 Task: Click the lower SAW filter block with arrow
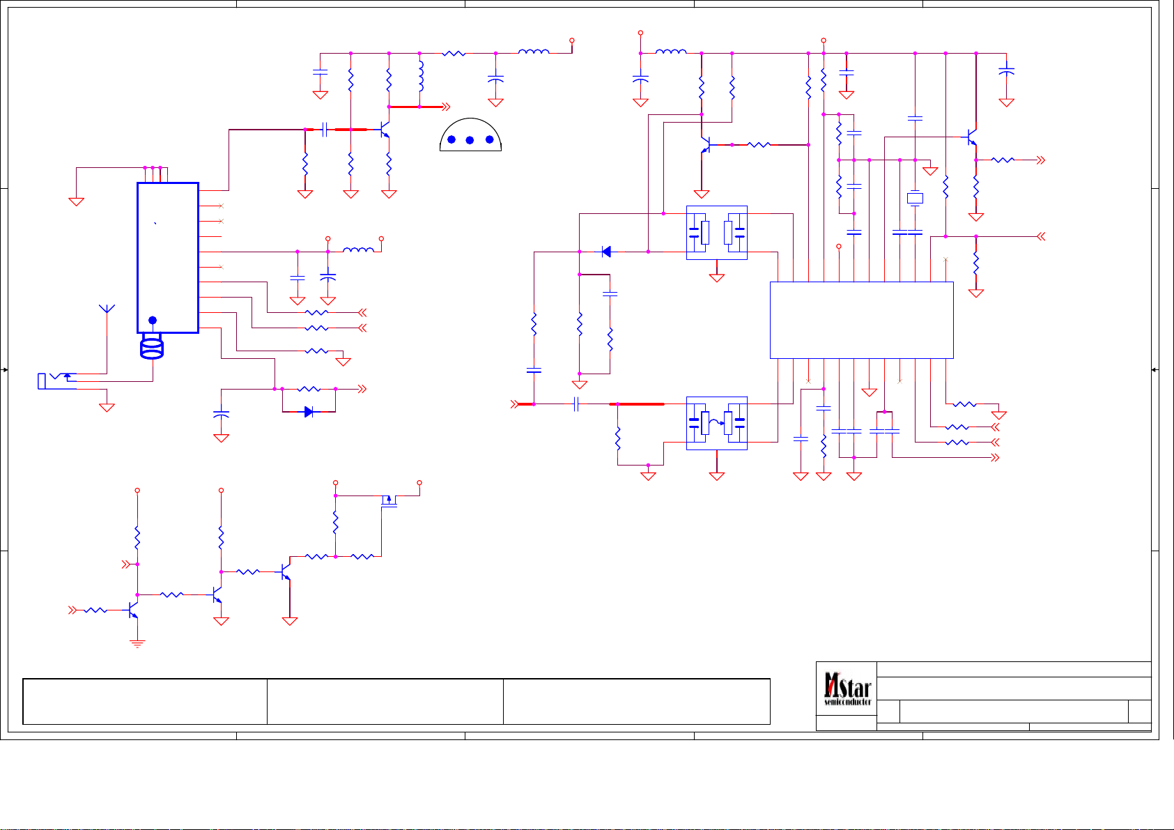717,423
